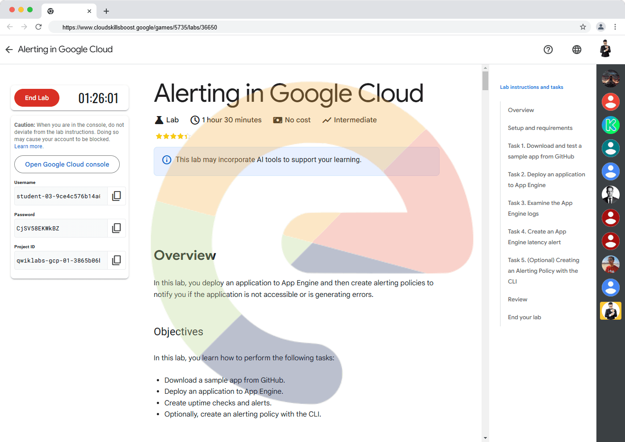
Task: Open the help question mark icon
Action: click(548, 50)
